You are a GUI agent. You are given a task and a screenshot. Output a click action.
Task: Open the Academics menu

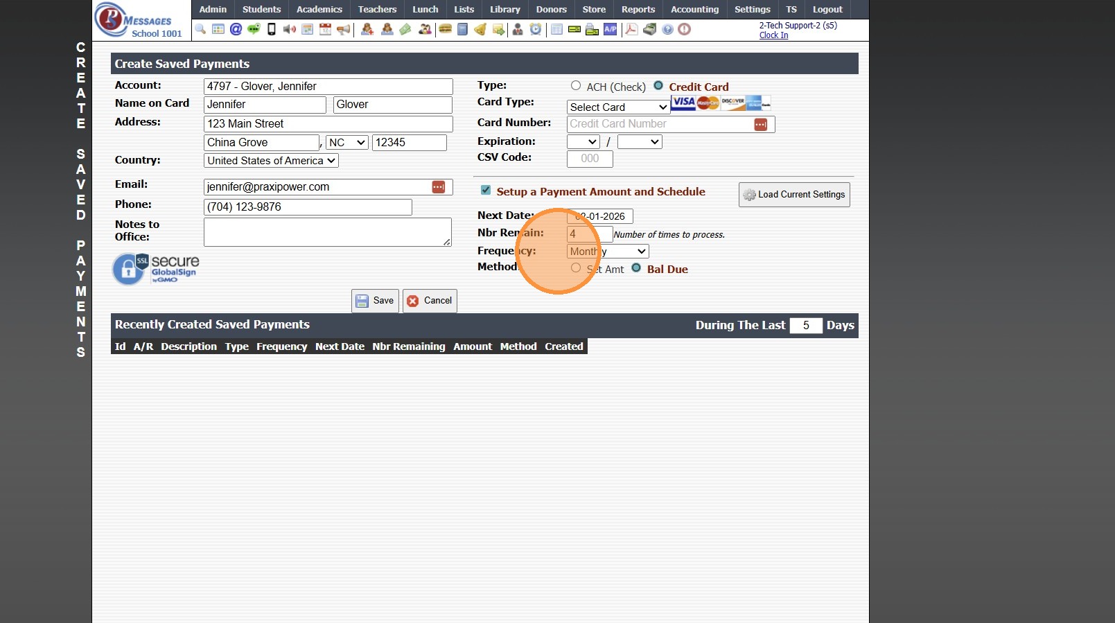pyautogui.click(x=319, y=9)
